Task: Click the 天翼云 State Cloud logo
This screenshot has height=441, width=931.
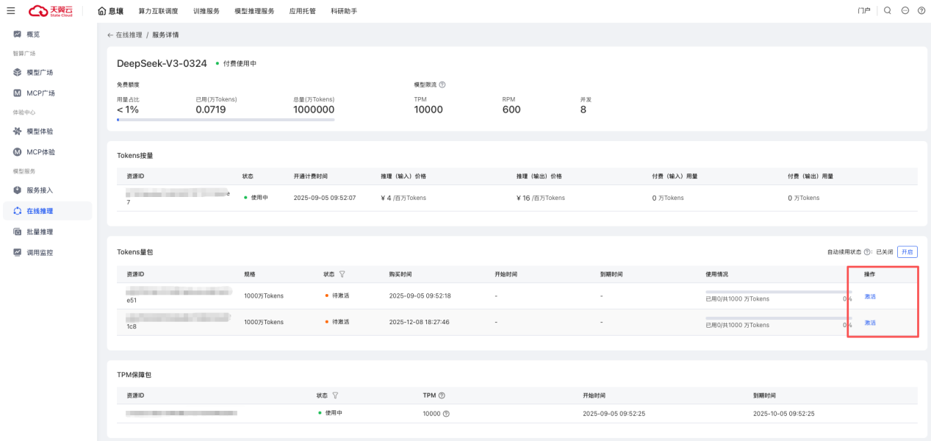Action: [51, 11]
